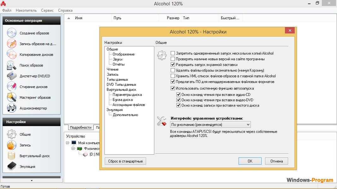This screenshot has height=189, width=337.
Task: Enable Удалять файлы-образы окончательно checkbox
Action: tap(173, 70)
